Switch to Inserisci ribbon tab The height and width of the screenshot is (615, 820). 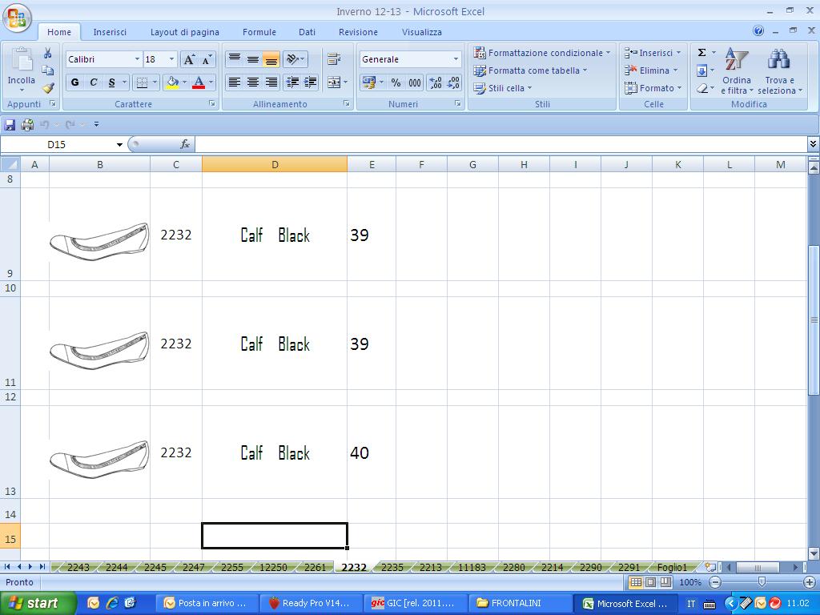click(110, 32)
